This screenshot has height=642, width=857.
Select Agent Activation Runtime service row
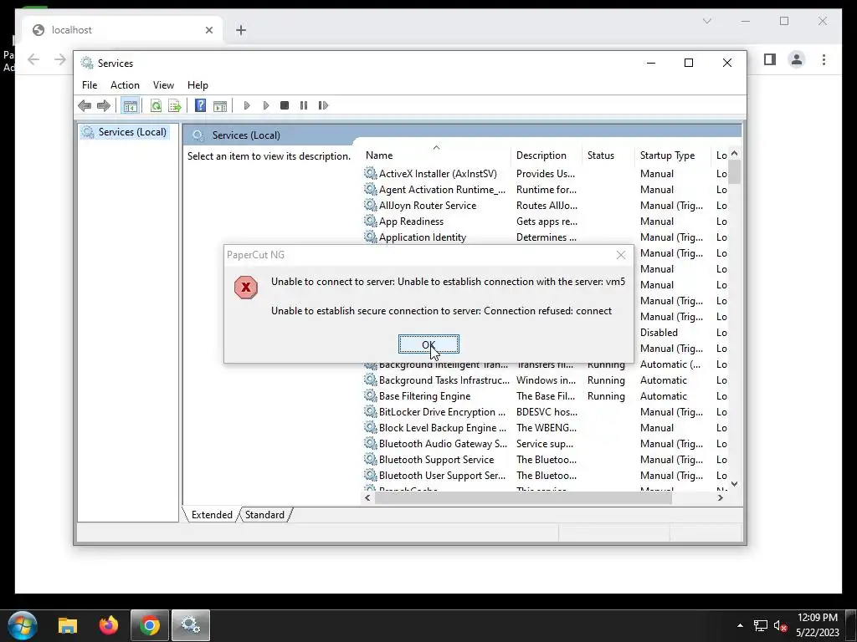tap(545, 190)
